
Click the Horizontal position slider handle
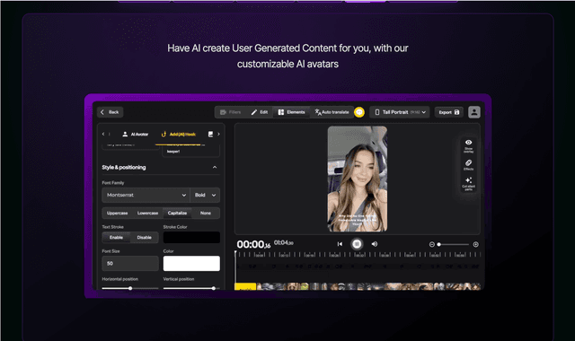(130, 288)
